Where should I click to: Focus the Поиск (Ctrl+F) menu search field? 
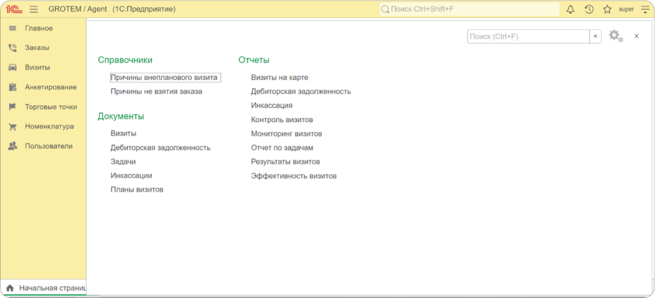[528, 36]
